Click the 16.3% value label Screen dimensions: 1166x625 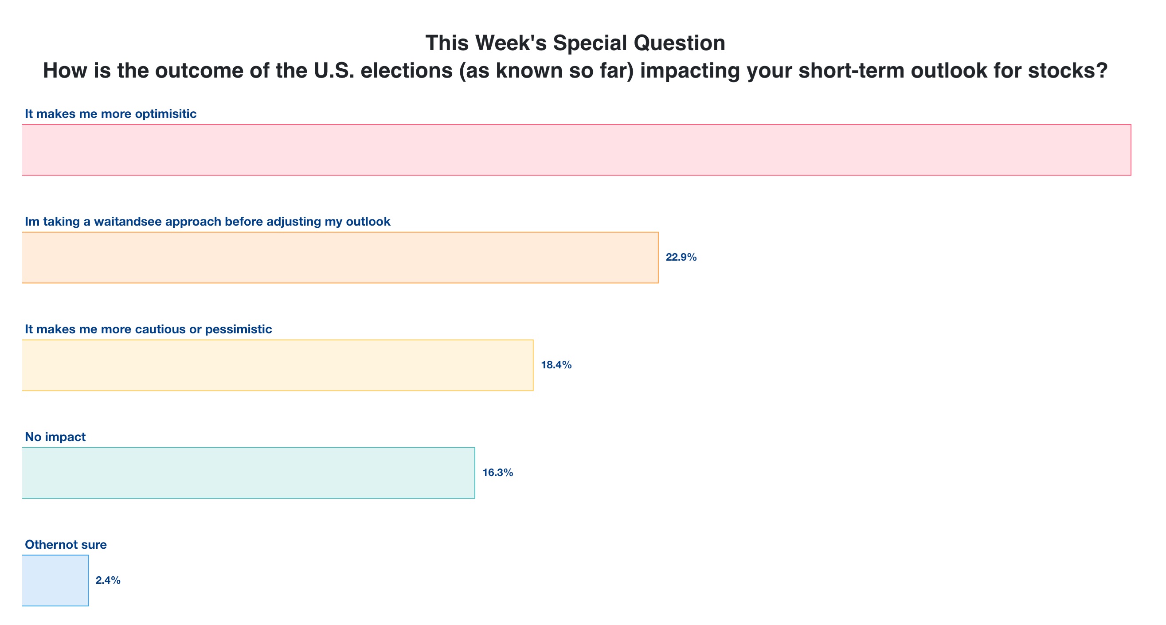(x=497, y=473)
